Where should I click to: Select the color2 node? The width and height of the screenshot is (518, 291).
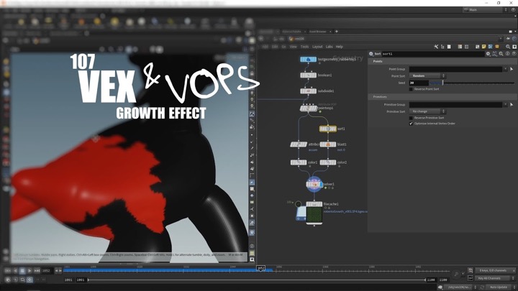click(x=328, y=162)
